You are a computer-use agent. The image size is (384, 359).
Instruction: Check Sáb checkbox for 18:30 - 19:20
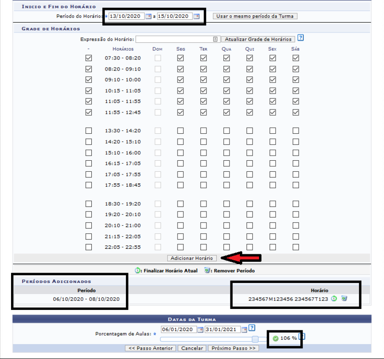click(x=296, y=204)
